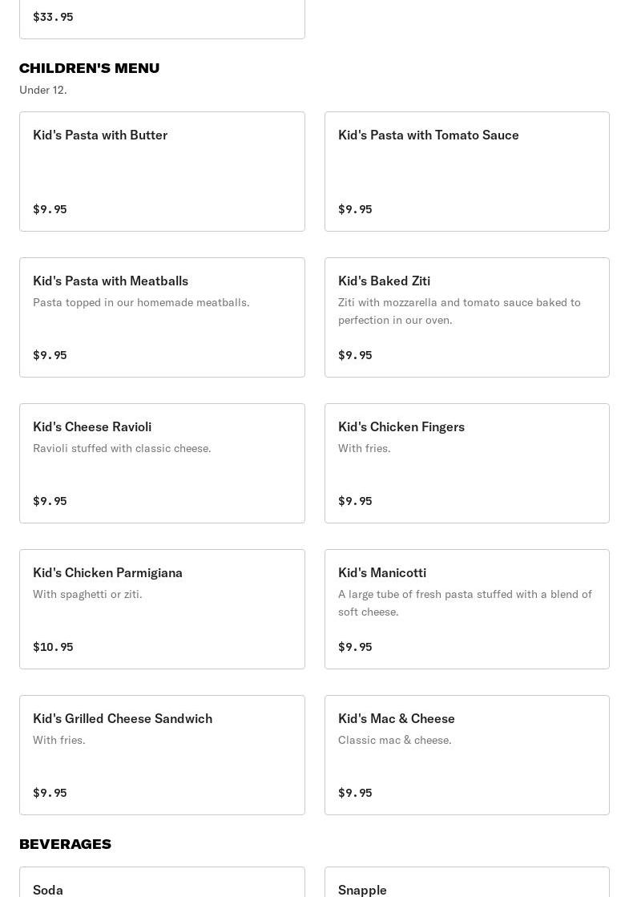Select Kid's Pasta with Tomato Sauce card
The height and width of the screenshot is (897, 629).
click(466, 172)
